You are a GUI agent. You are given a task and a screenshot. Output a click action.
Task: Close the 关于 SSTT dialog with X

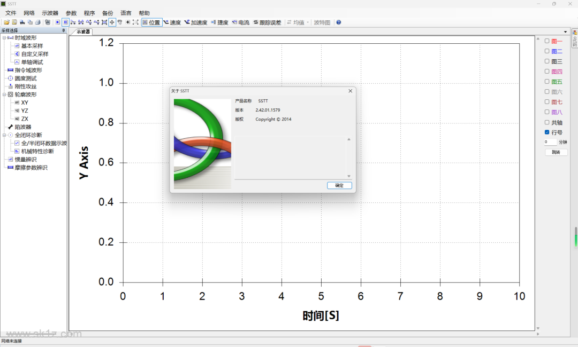[350, 91]
